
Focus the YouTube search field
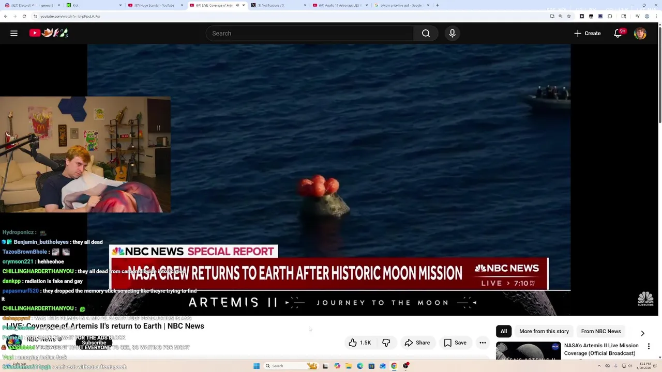coord(309,33)
